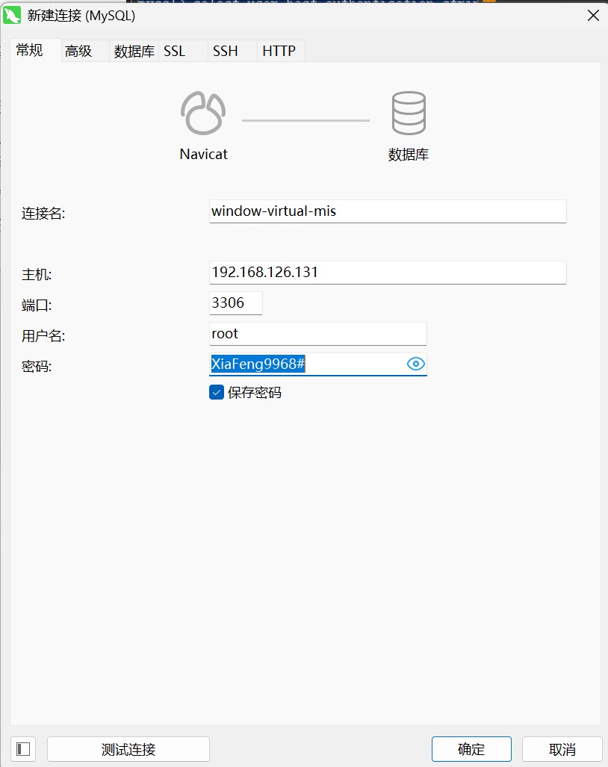Switch to the SSL tab
The image size is (608, 767).
click(183, 51)
